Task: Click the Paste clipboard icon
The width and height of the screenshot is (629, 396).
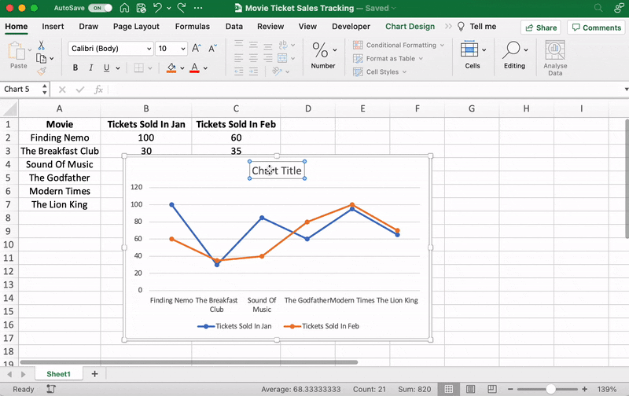Action: click(x=17, y=51)
